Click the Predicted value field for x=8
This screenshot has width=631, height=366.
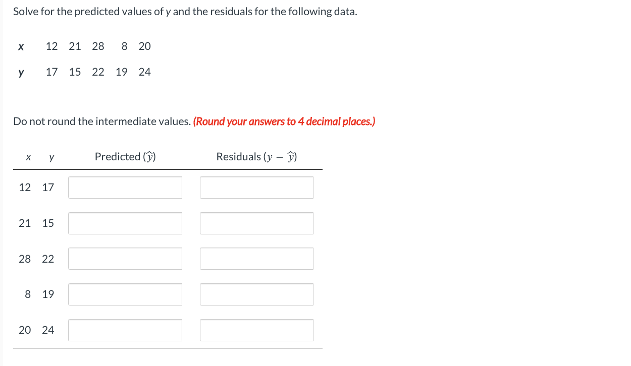tap(125, 294)
